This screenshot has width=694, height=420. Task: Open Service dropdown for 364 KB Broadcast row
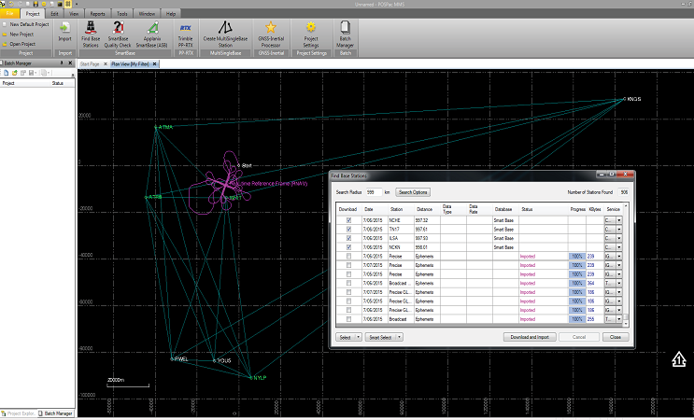tap(619, 284)
